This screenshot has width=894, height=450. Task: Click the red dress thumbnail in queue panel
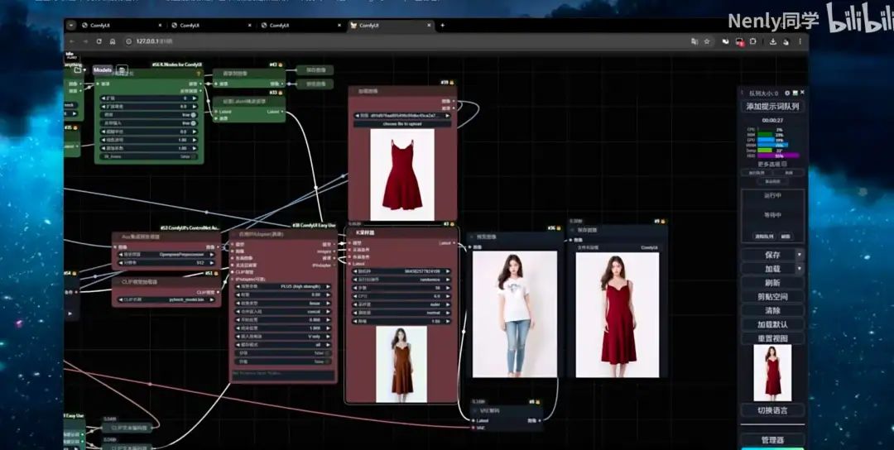point(772,372)
